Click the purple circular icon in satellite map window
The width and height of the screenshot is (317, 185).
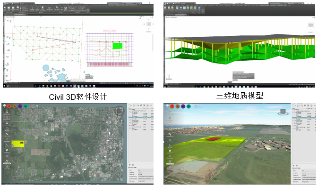click(x=20, y=106)
